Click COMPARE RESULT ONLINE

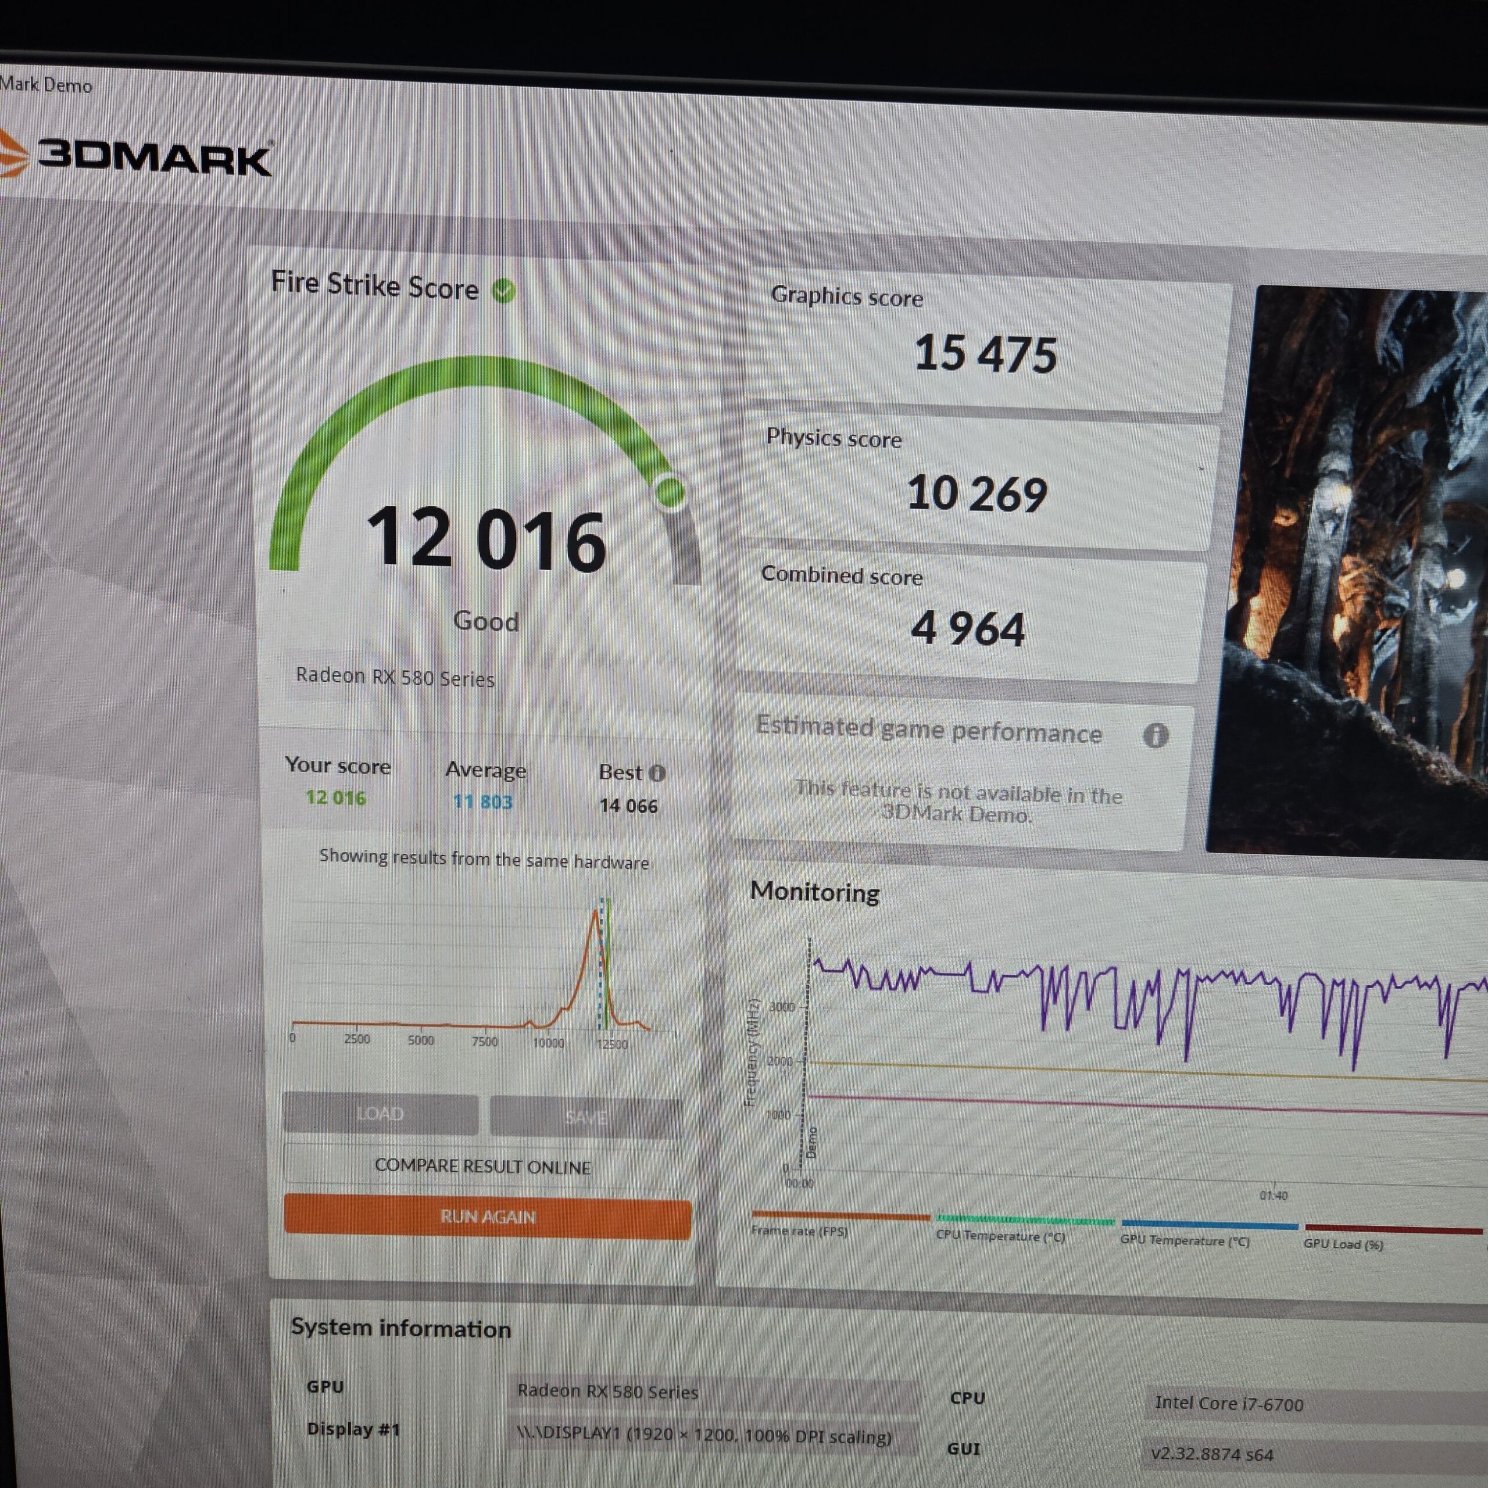483,1166
